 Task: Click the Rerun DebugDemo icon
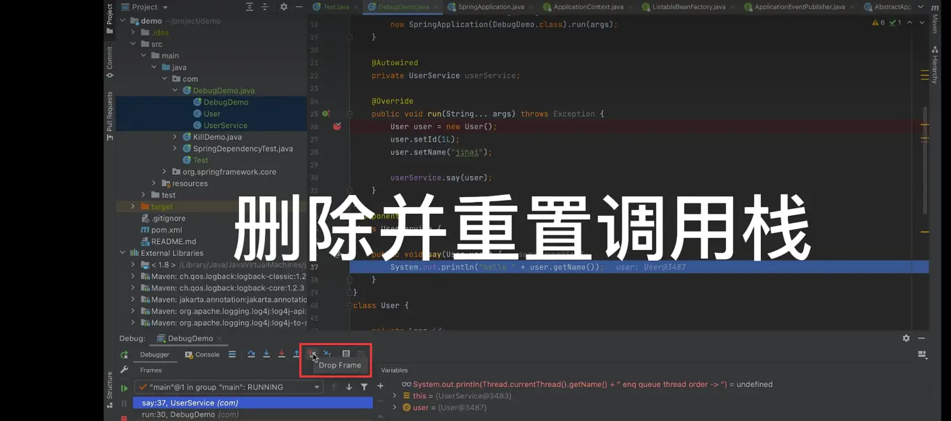(124, 355)
